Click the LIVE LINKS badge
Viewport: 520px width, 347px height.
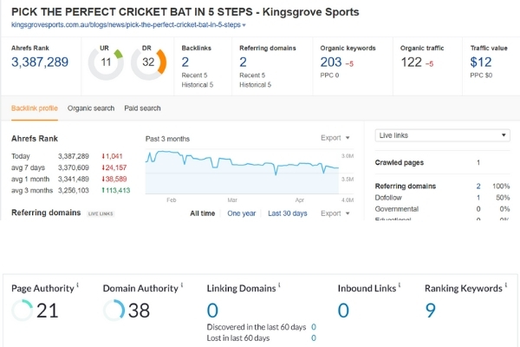pos(101,214)
